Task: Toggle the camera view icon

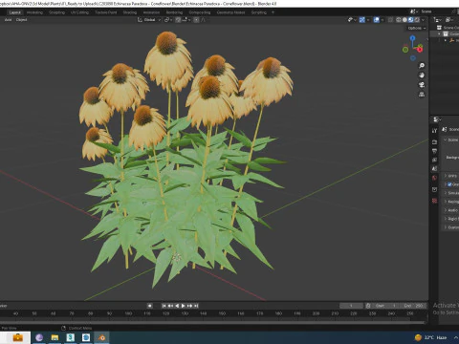Action: (x=422, y=85)
